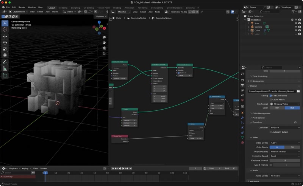The width and height of the screenshot is (303, 186).
Task: Click the viewport Options button
Action: pyautogui.click(x=101, y=17)
